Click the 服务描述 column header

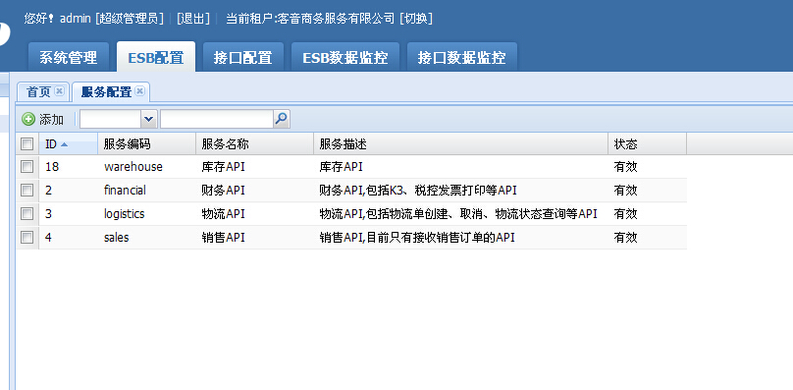(460, 144)
